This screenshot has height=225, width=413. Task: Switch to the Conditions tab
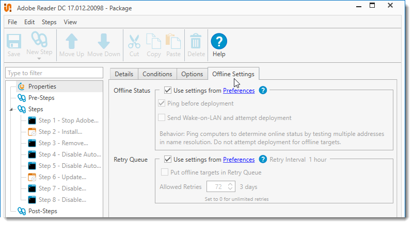click(157, 74)
